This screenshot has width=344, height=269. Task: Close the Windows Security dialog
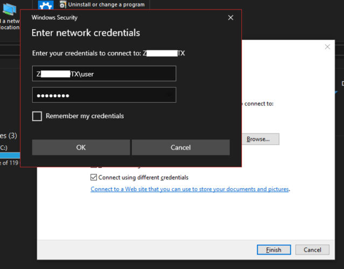230,18
